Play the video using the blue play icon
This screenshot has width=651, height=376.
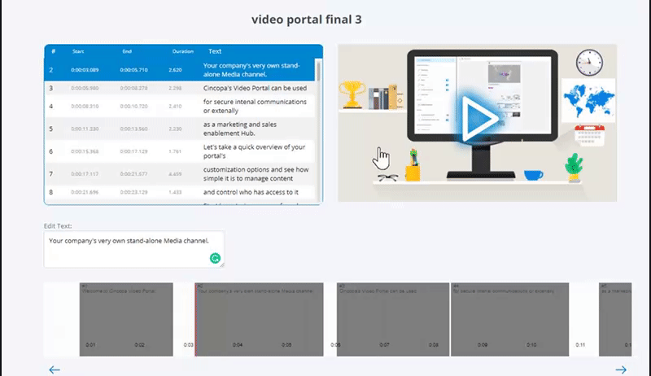pos(478,120)
